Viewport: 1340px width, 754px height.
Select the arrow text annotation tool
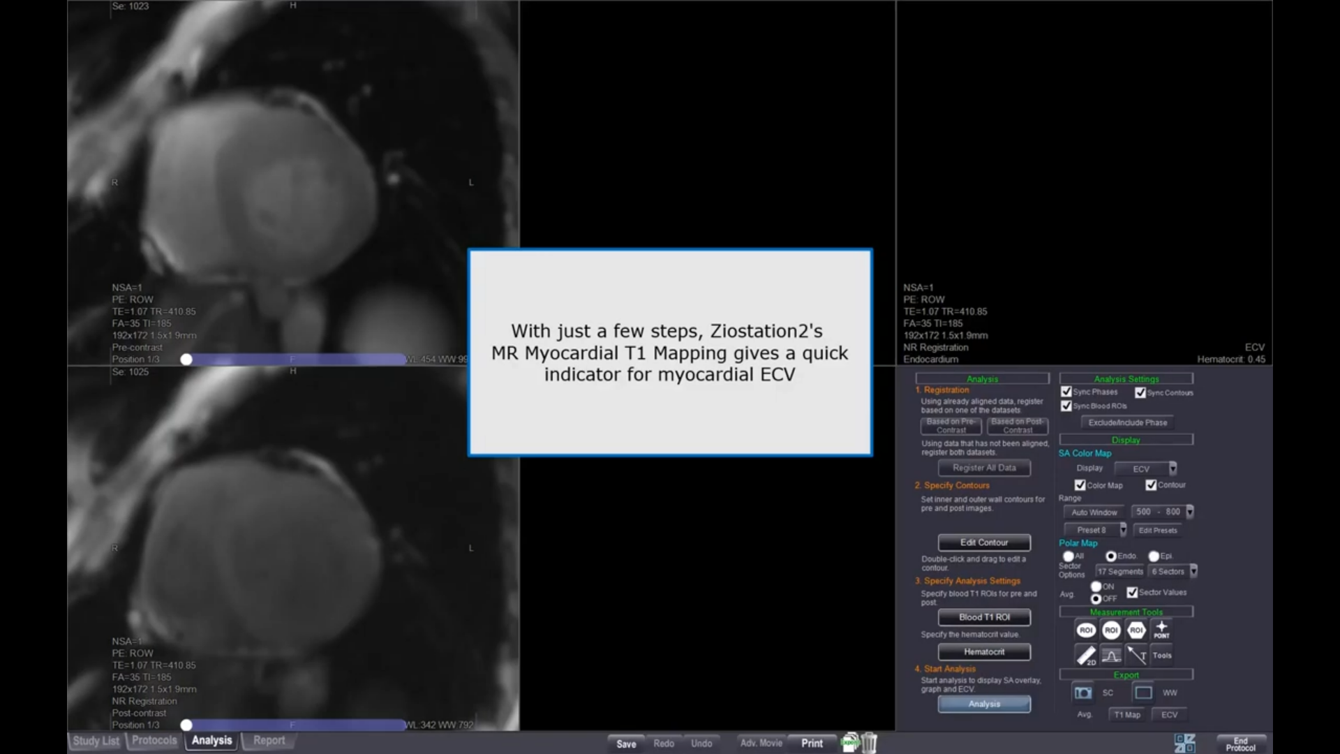click(1136, 656)
